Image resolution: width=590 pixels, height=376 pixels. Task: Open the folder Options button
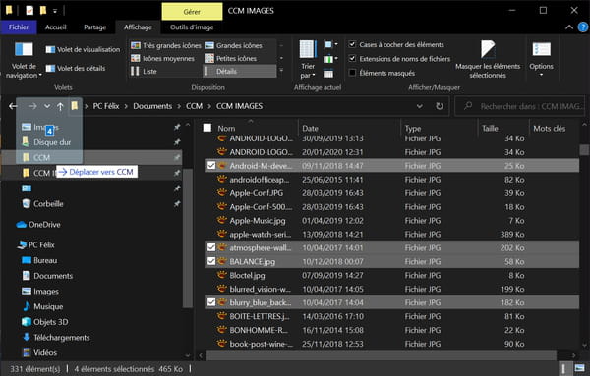[541, 58]
